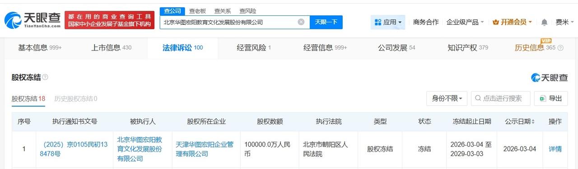This screenshot has height=169, width=578.
Task: Click the 执行法院 column header
Action: (x=329, y=122)
